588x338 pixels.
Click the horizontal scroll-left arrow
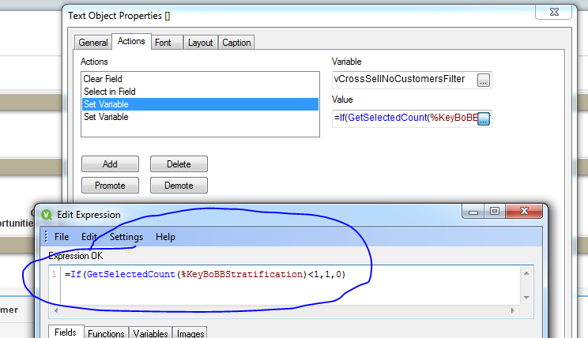(x=56, y=310)
